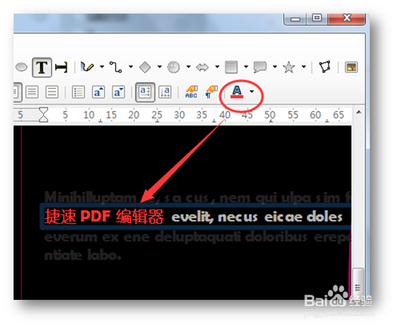Apply red font color A button
The image size is (397, 327).
[237, 92]
